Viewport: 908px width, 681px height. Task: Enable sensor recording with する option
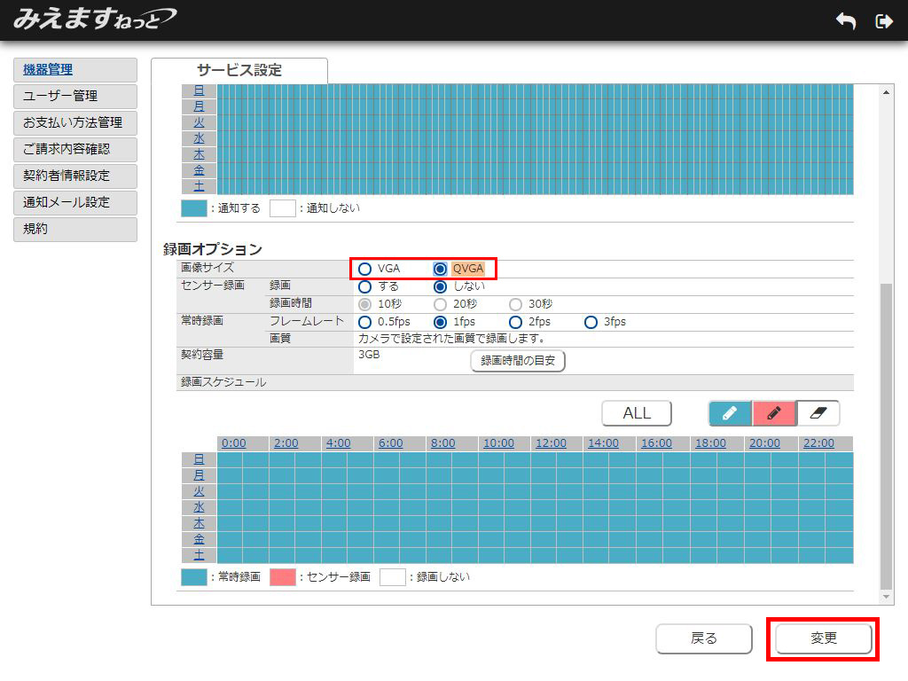[365, 286]
